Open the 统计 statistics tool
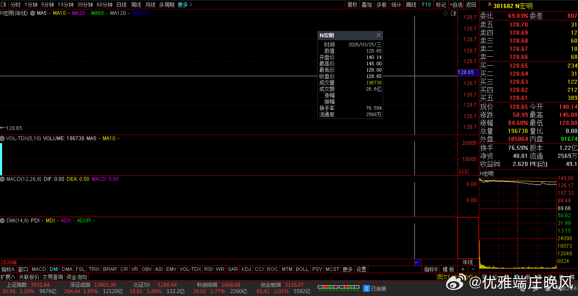 [x=396, y=5]
